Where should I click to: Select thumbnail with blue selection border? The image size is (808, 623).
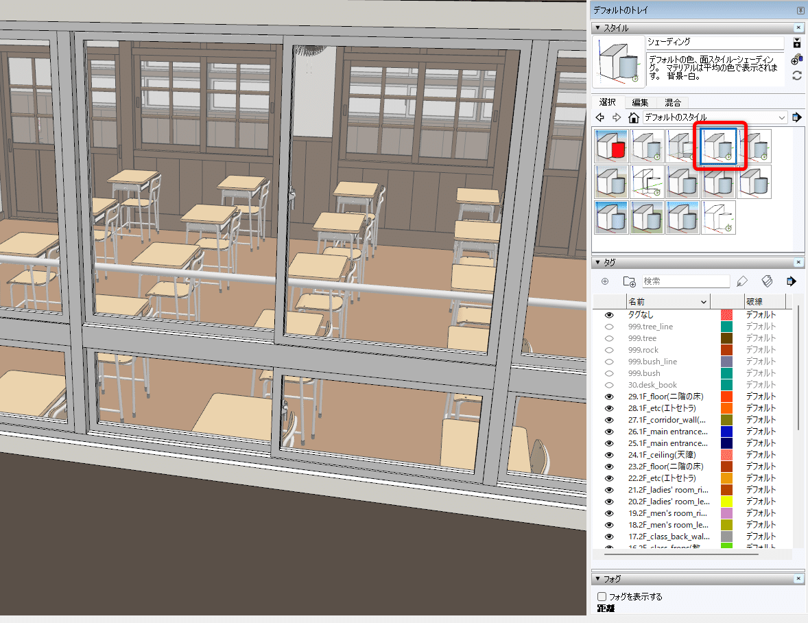tap(719, 146)
